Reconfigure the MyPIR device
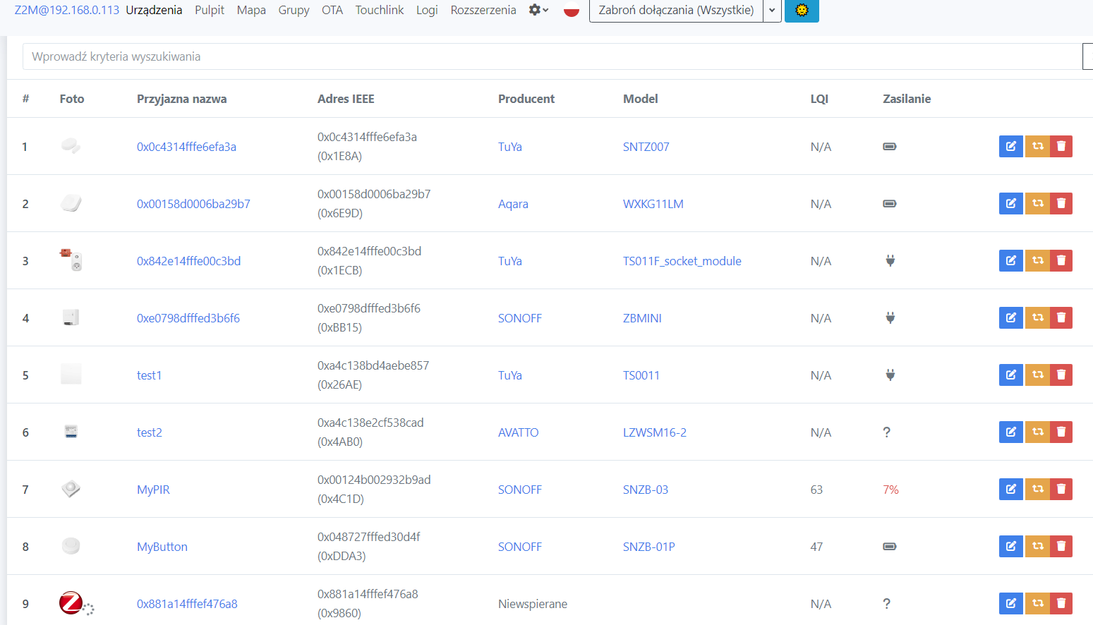The image size is (1093, 625). [x=1037, y=489]
